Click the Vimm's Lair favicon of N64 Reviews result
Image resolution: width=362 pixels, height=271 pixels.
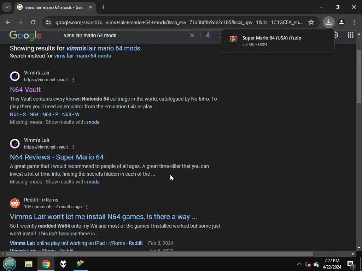pyautogui.click(x=15, y=144)
